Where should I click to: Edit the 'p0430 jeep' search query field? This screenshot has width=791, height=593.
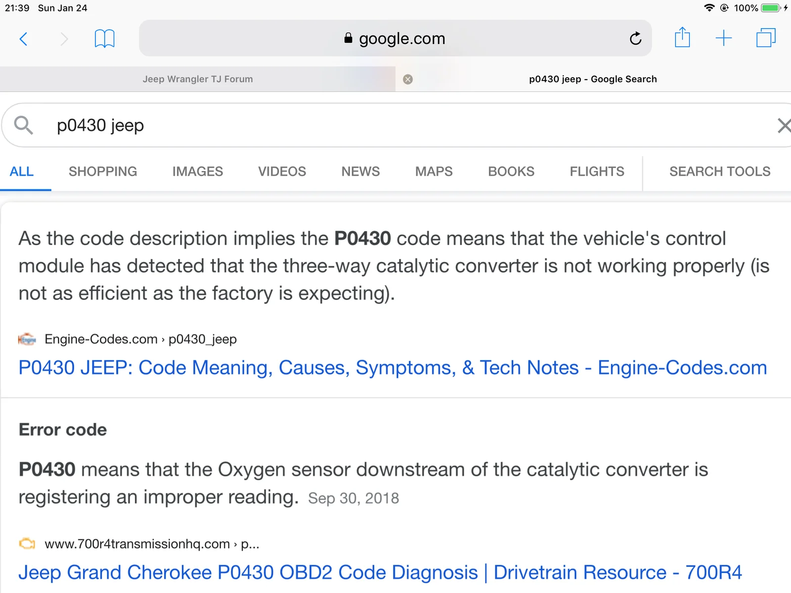(395, 125)
